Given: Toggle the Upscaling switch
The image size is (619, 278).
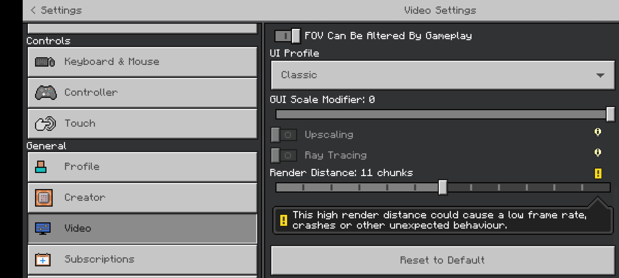Looking at the screenshot, I should 283,135.
